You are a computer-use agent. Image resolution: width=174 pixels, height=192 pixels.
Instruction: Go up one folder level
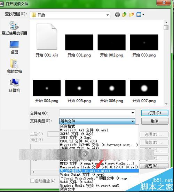125,15
